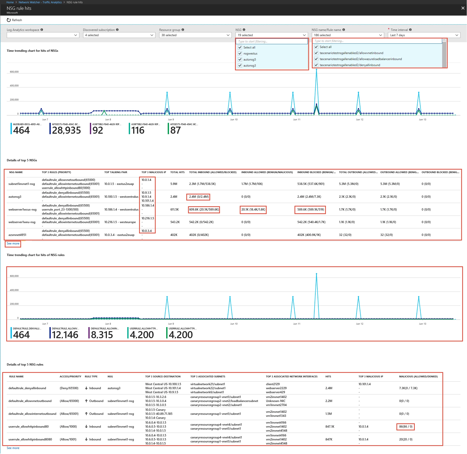Screen dimensions: 467x454
Task: Open Discovered subscription dropdown showing 4 selected
Action: pos(119,35)
